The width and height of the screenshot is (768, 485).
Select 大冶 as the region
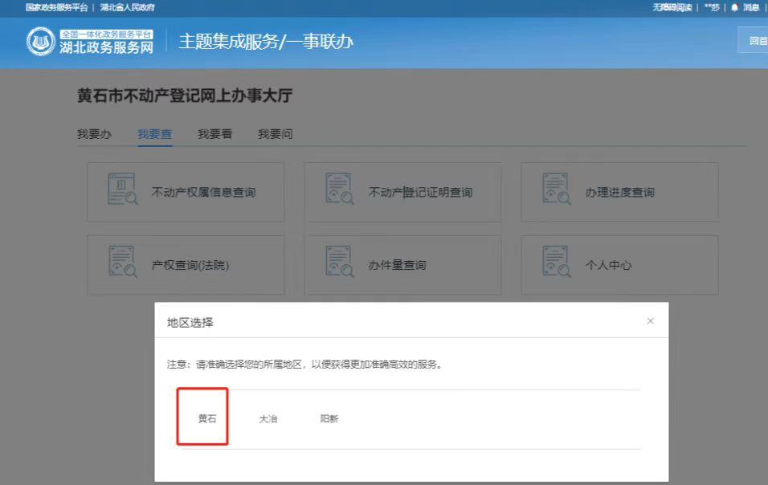pyautogui.click(x=268, y=418)
